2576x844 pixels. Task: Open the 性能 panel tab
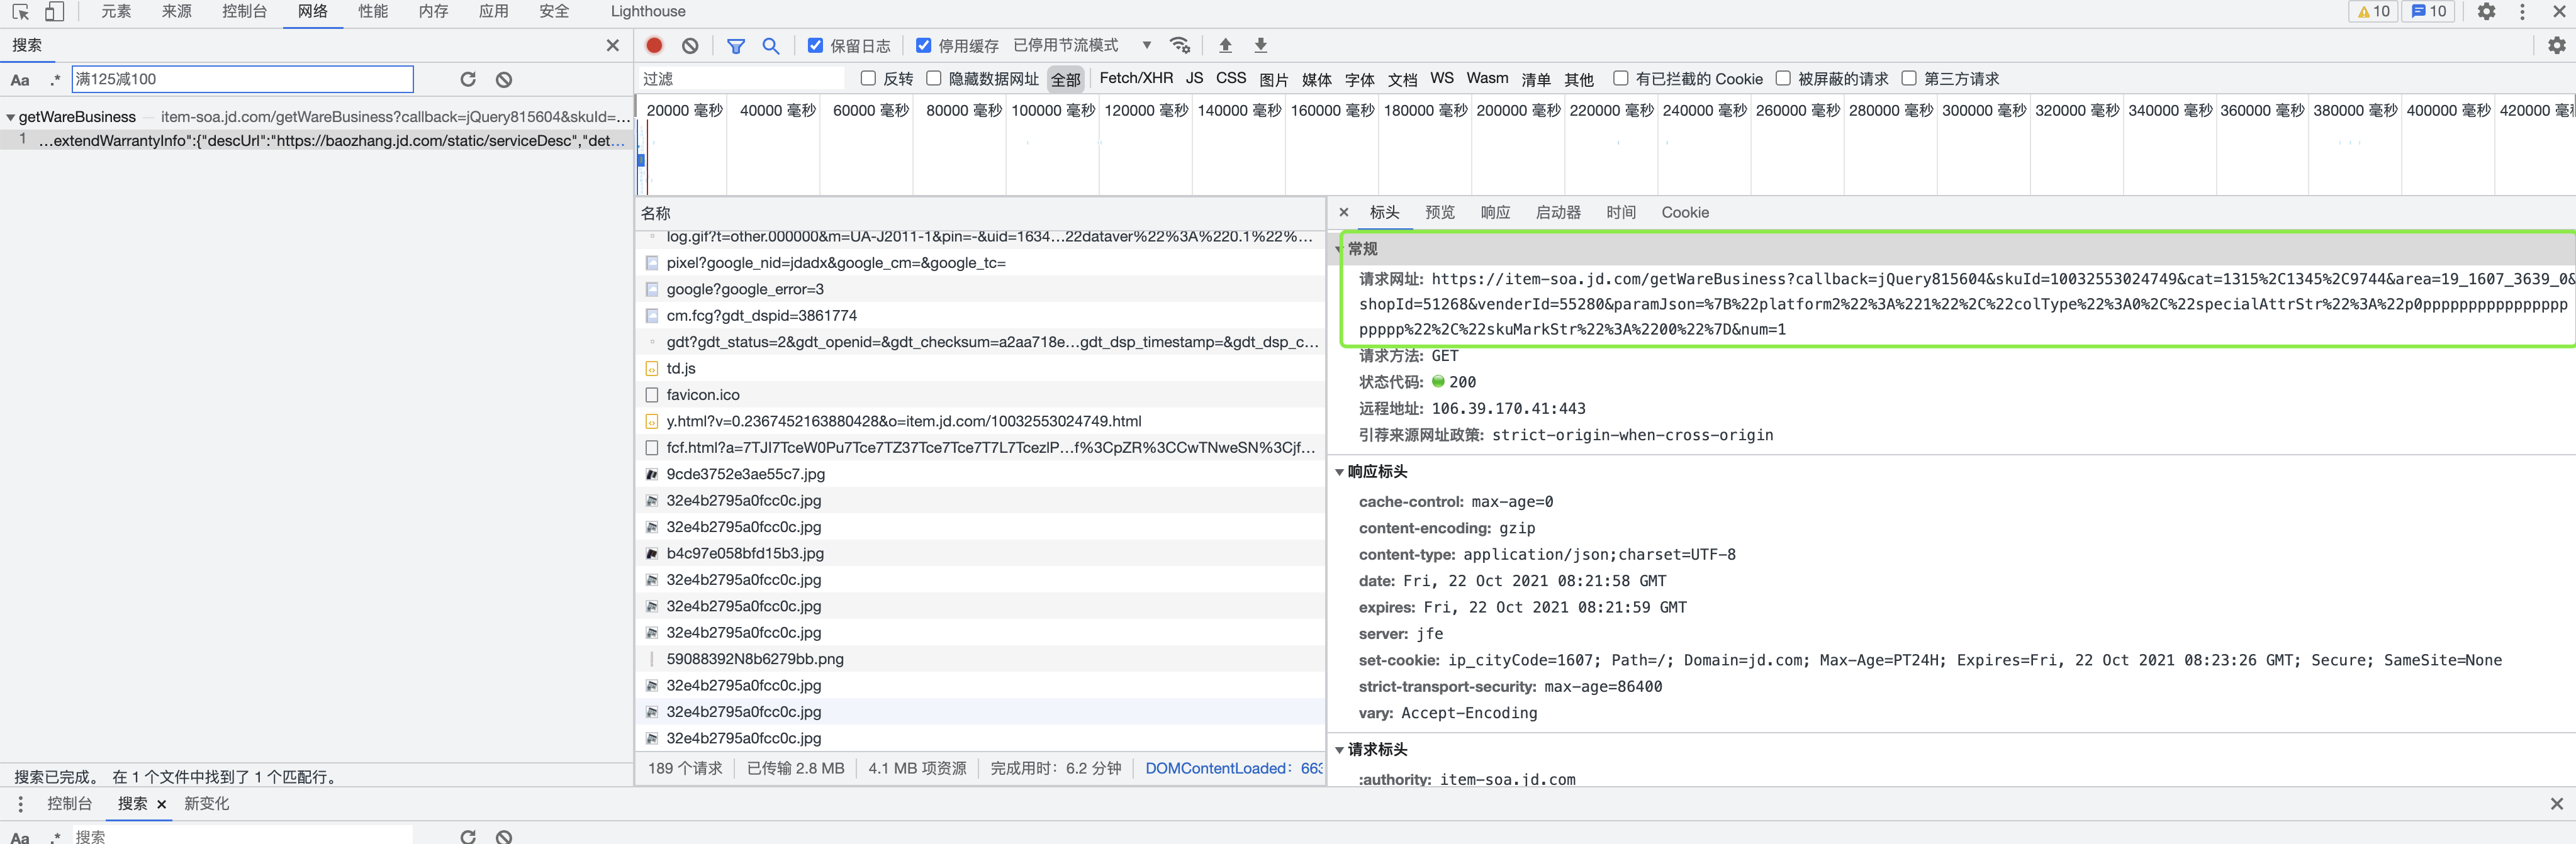tap(373, 12)
